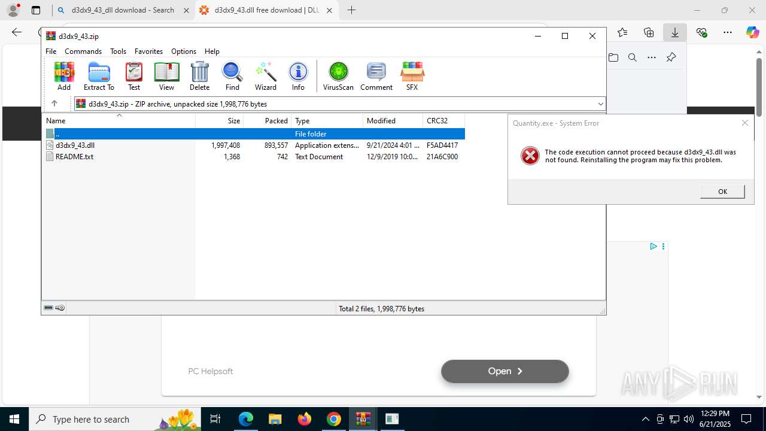
Task: Click the browser back arrow
Action: [x=17, y=32]
